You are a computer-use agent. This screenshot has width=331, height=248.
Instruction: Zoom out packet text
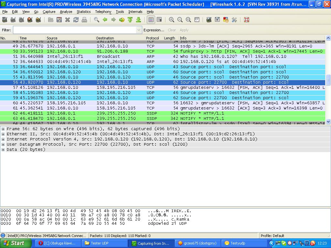(180, 20)
